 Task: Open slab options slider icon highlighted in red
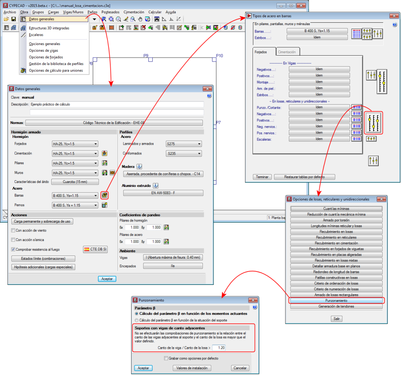click(373, 123)
